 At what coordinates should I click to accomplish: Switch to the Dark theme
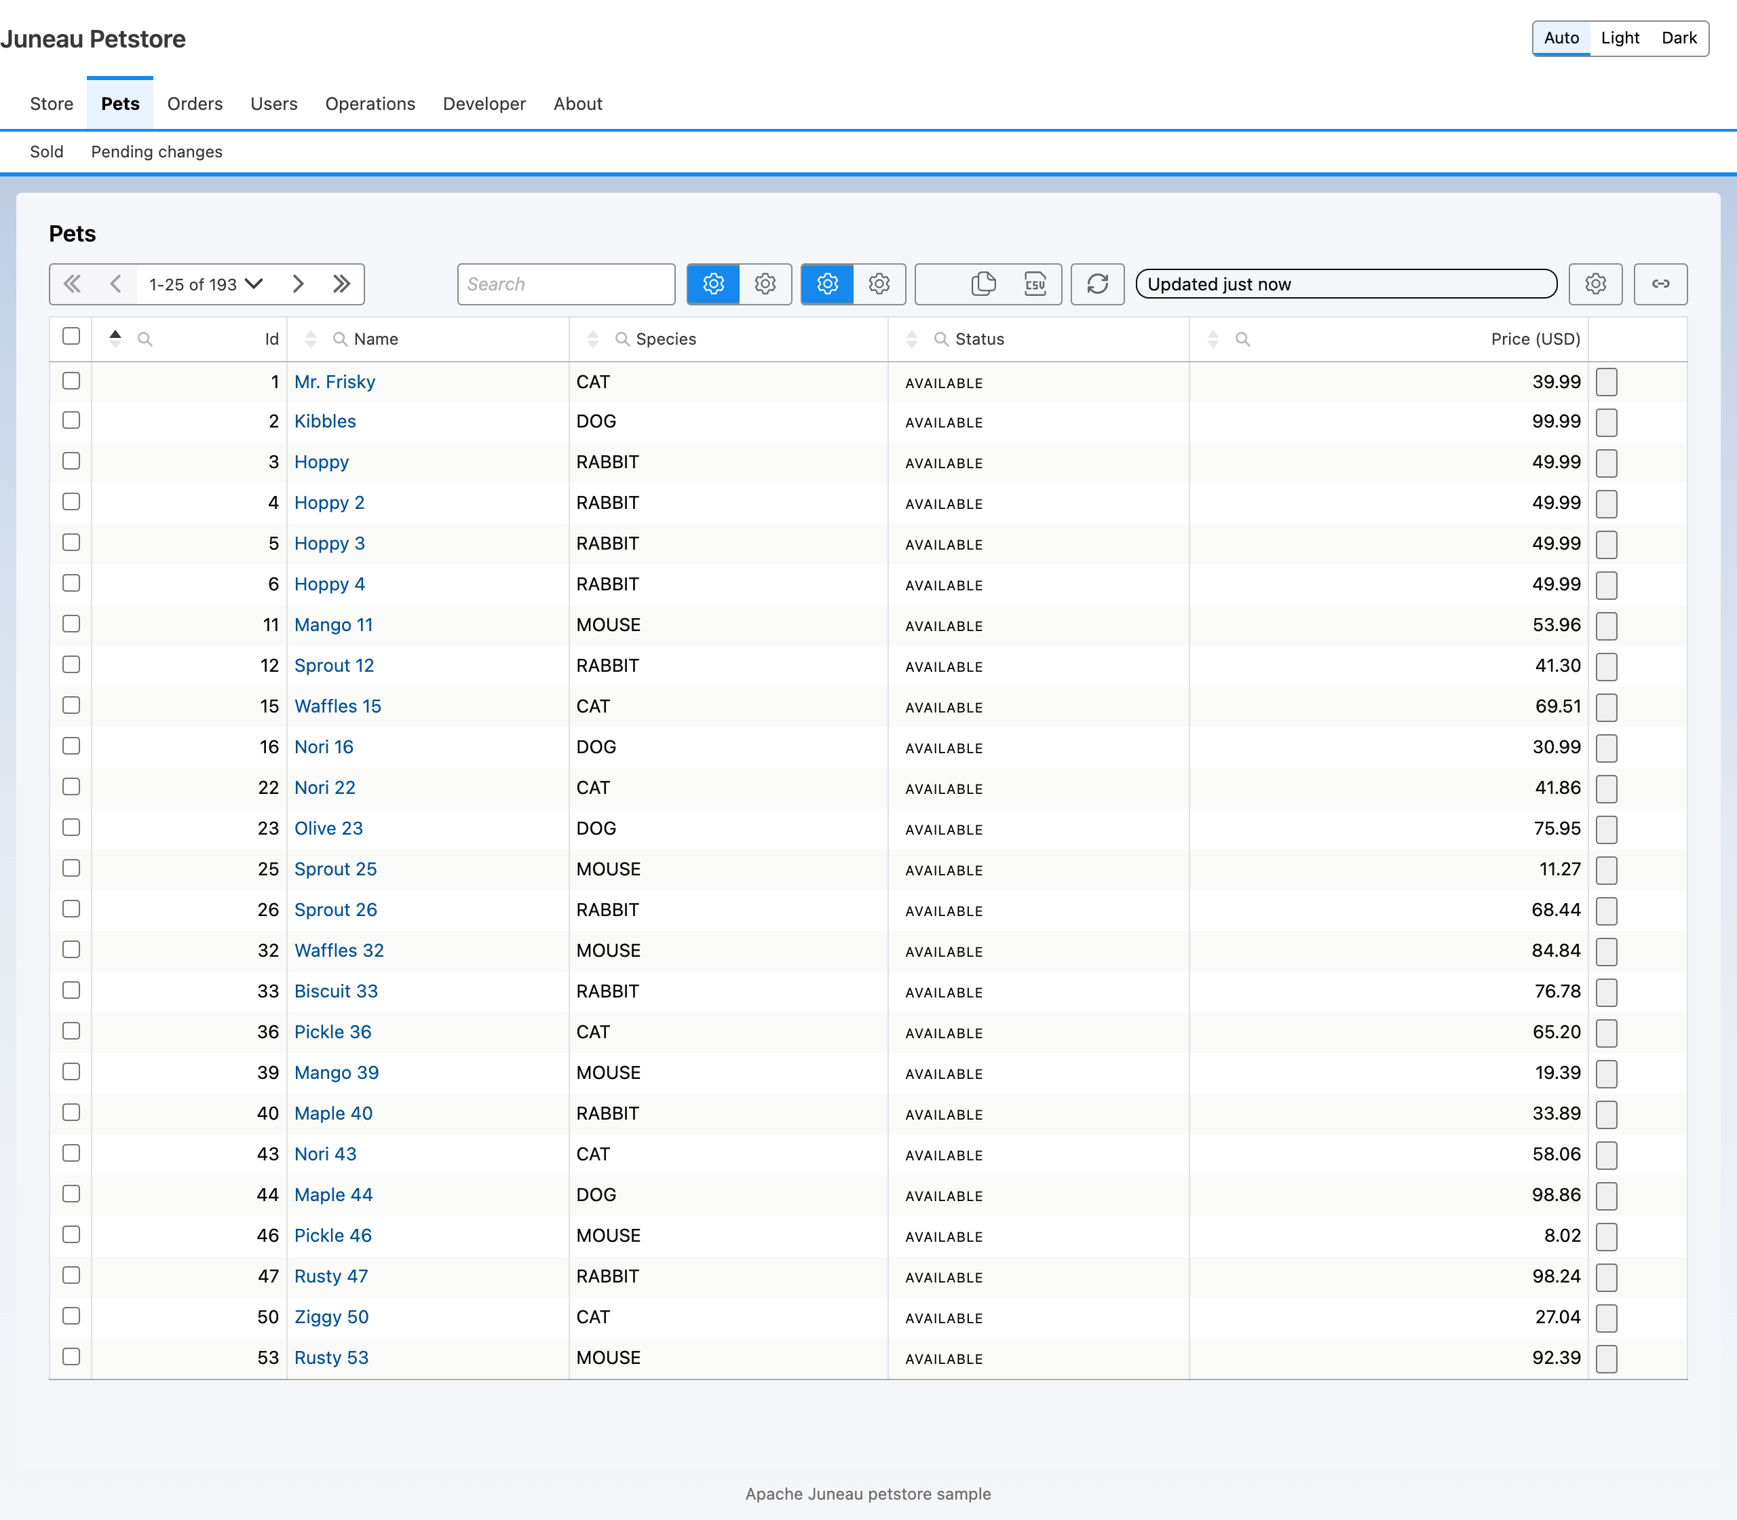(x=1679, y=38)
